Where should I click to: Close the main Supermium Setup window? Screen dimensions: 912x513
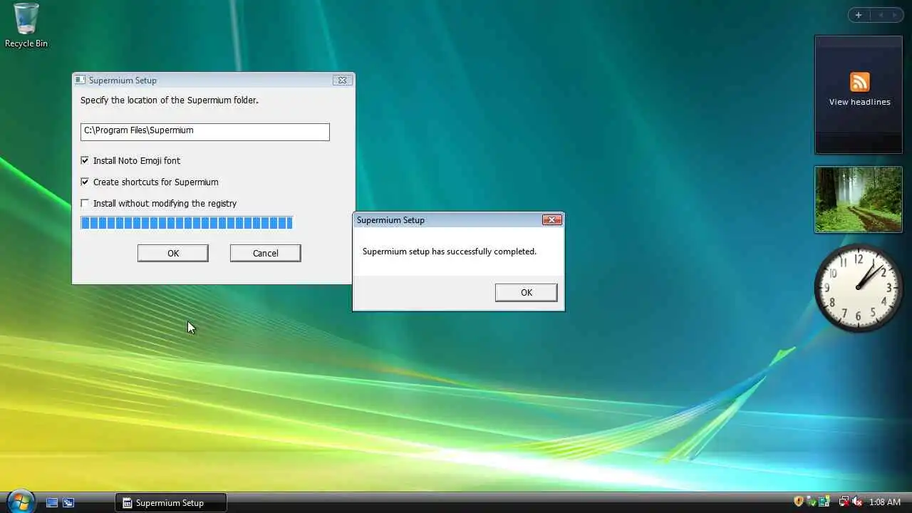pos(342,81)
